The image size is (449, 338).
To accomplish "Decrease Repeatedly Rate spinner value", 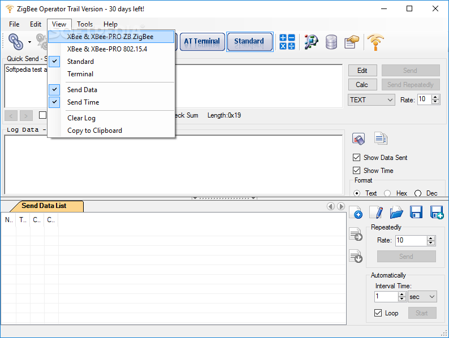I will [x=431, y=243].
